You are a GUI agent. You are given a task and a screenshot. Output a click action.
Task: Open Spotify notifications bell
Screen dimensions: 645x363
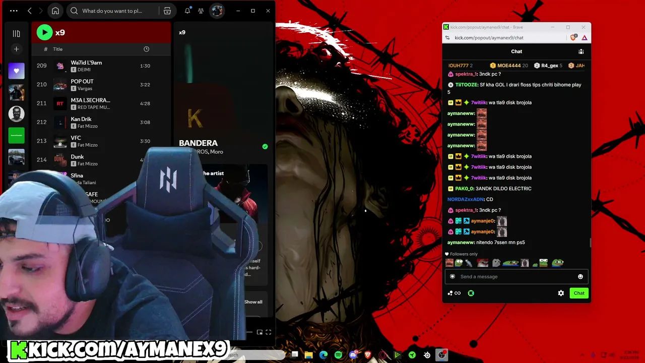pyautogui.click(x=187, y=11)
